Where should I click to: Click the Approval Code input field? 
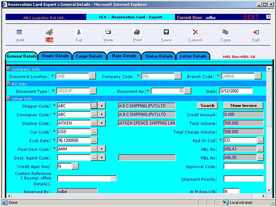point(244,166)
